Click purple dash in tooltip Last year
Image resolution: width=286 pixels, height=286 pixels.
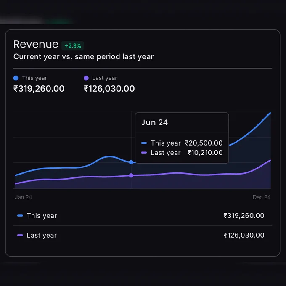click(144, 153)
